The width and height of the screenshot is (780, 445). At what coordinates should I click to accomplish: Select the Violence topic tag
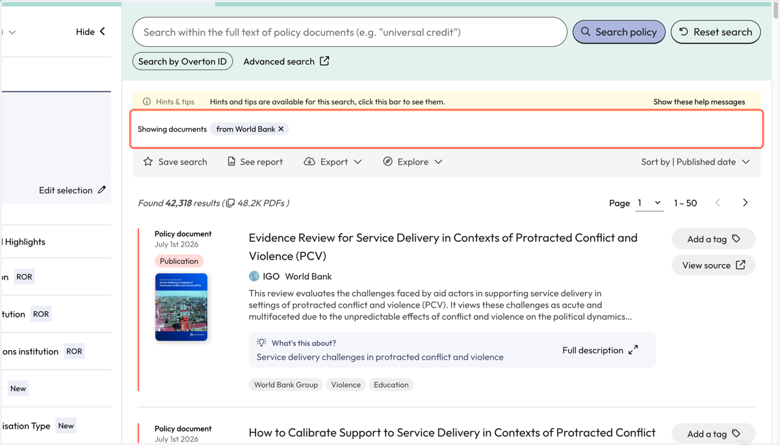[x=346, y=384]
